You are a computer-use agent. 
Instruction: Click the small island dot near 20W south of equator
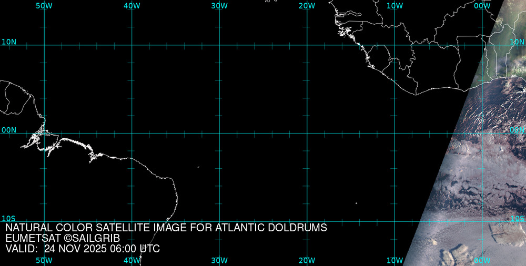click(356, 203)
